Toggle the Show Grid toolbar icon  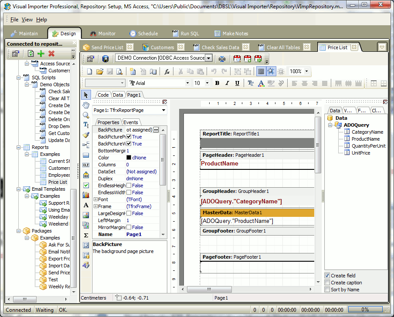261,71
